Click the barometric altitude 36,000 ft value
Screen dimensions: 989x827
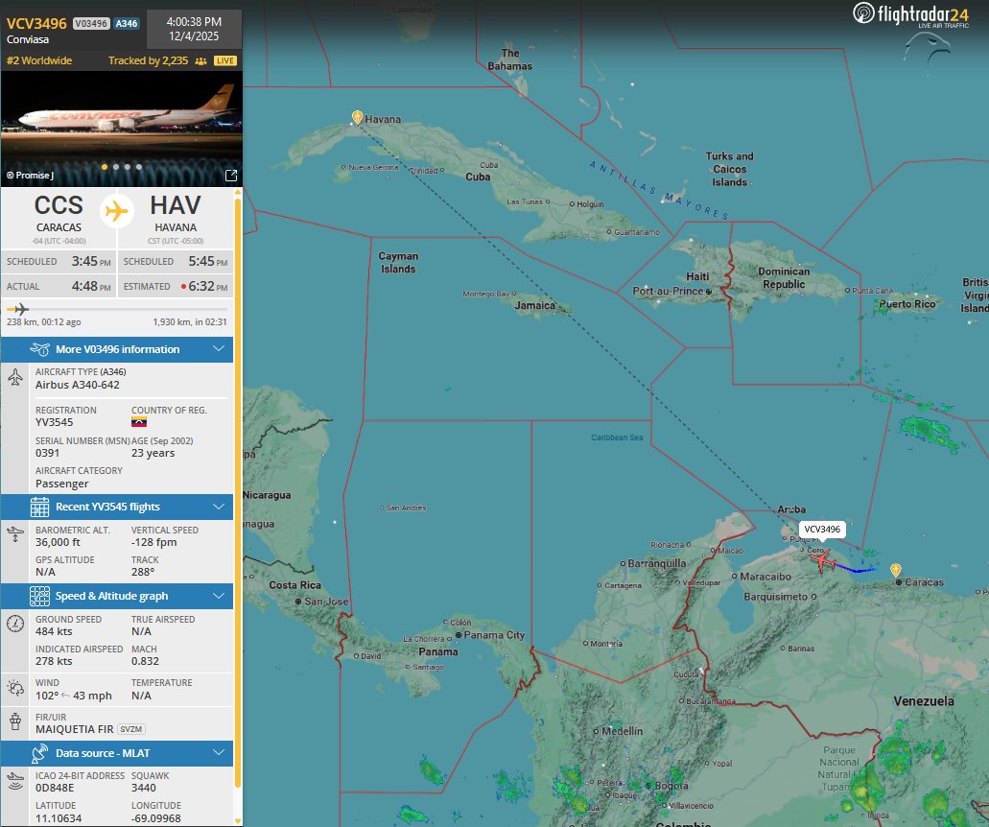58,542
